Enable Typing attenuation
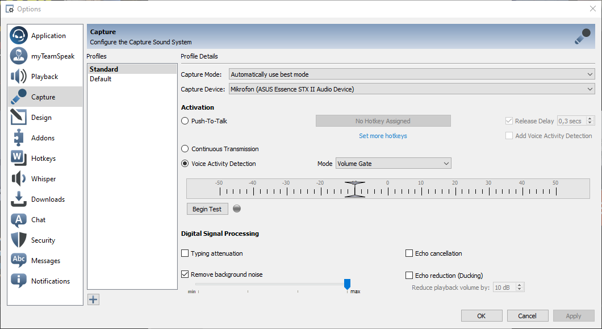 point(185,253)
